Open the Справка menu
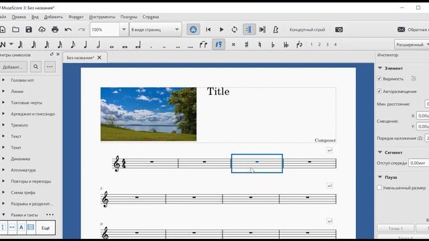 (x=150, y=17)
